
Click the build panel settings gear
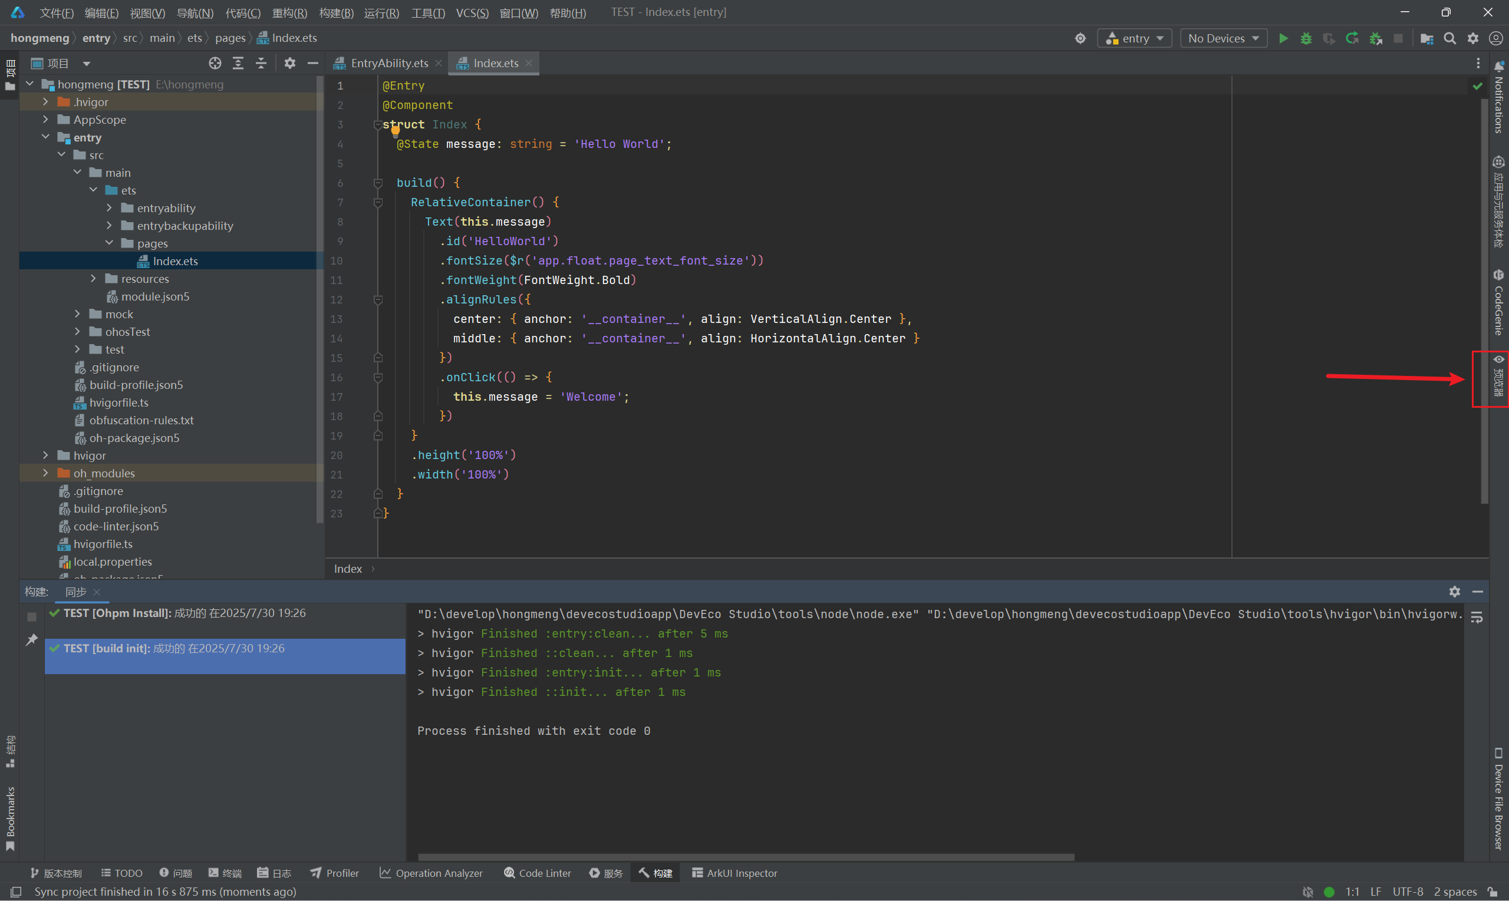point(1454,592)
